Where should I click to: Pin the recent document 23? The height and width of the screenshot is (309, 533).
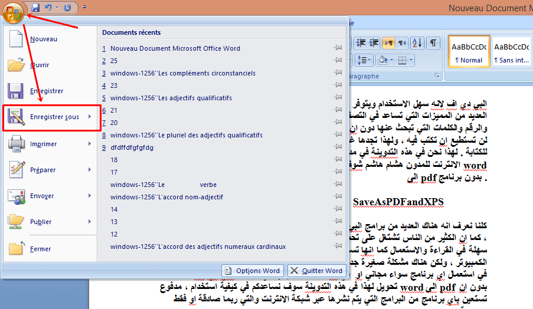(338, 85)
